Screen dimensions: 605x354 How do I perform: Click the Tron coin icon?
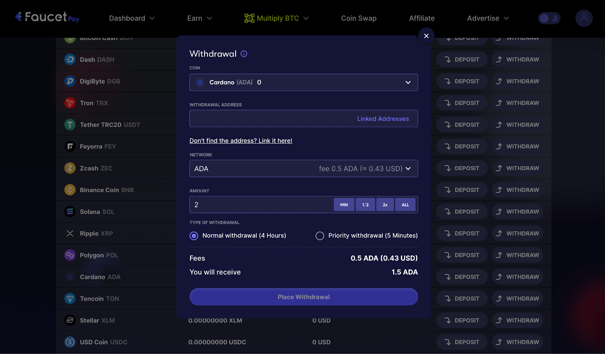click(70, 103)
